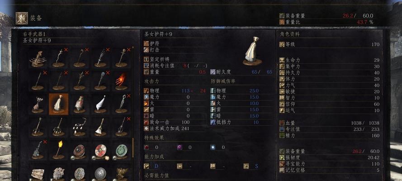
Task: Click the 法术威力加成 value row
Action: [175, 129]
